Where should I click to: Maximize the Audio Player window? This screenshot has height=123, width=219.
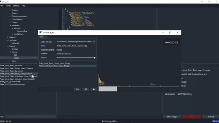click(x=170, y=32)
